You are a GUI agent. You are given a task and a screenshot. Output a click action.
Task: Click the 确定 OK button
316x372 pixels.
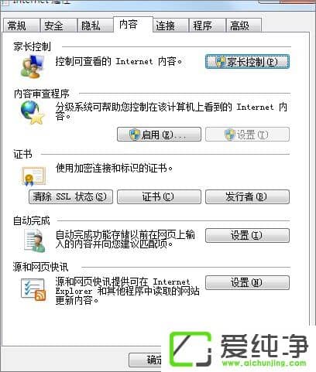click(146, 360)
